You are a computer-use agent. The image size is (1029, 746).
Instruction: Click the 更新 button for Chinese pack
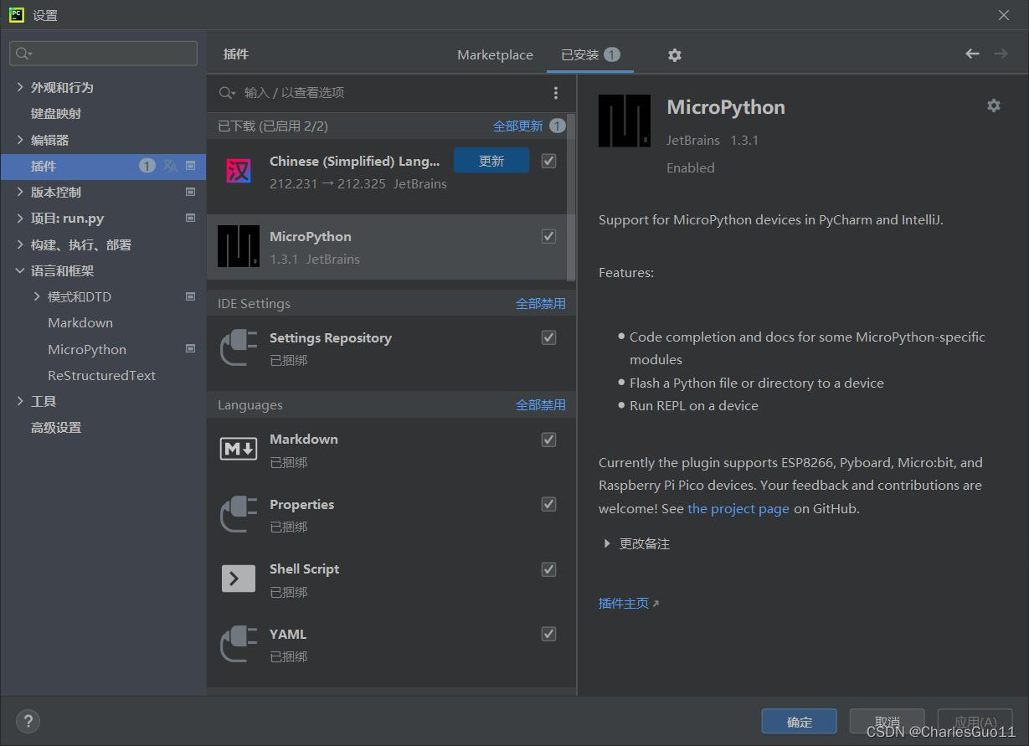click(491, 161)
